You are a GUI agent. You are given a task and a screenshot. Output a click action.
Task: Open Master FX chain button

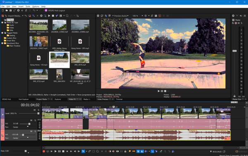coord(233,23)
